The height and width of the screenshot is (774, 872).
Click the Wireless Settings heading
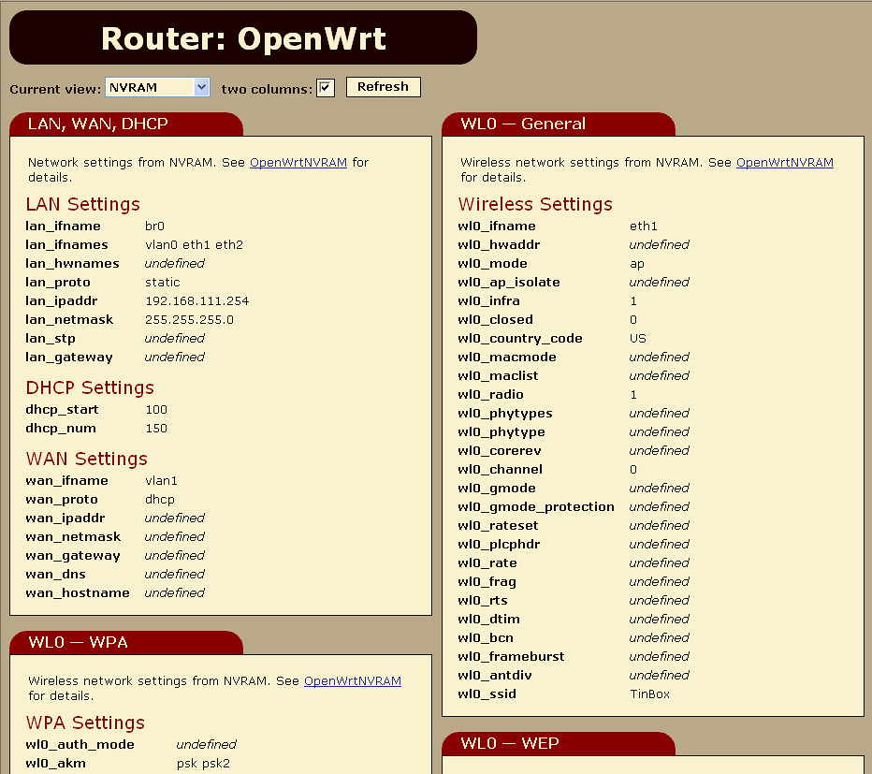(535, 204)
